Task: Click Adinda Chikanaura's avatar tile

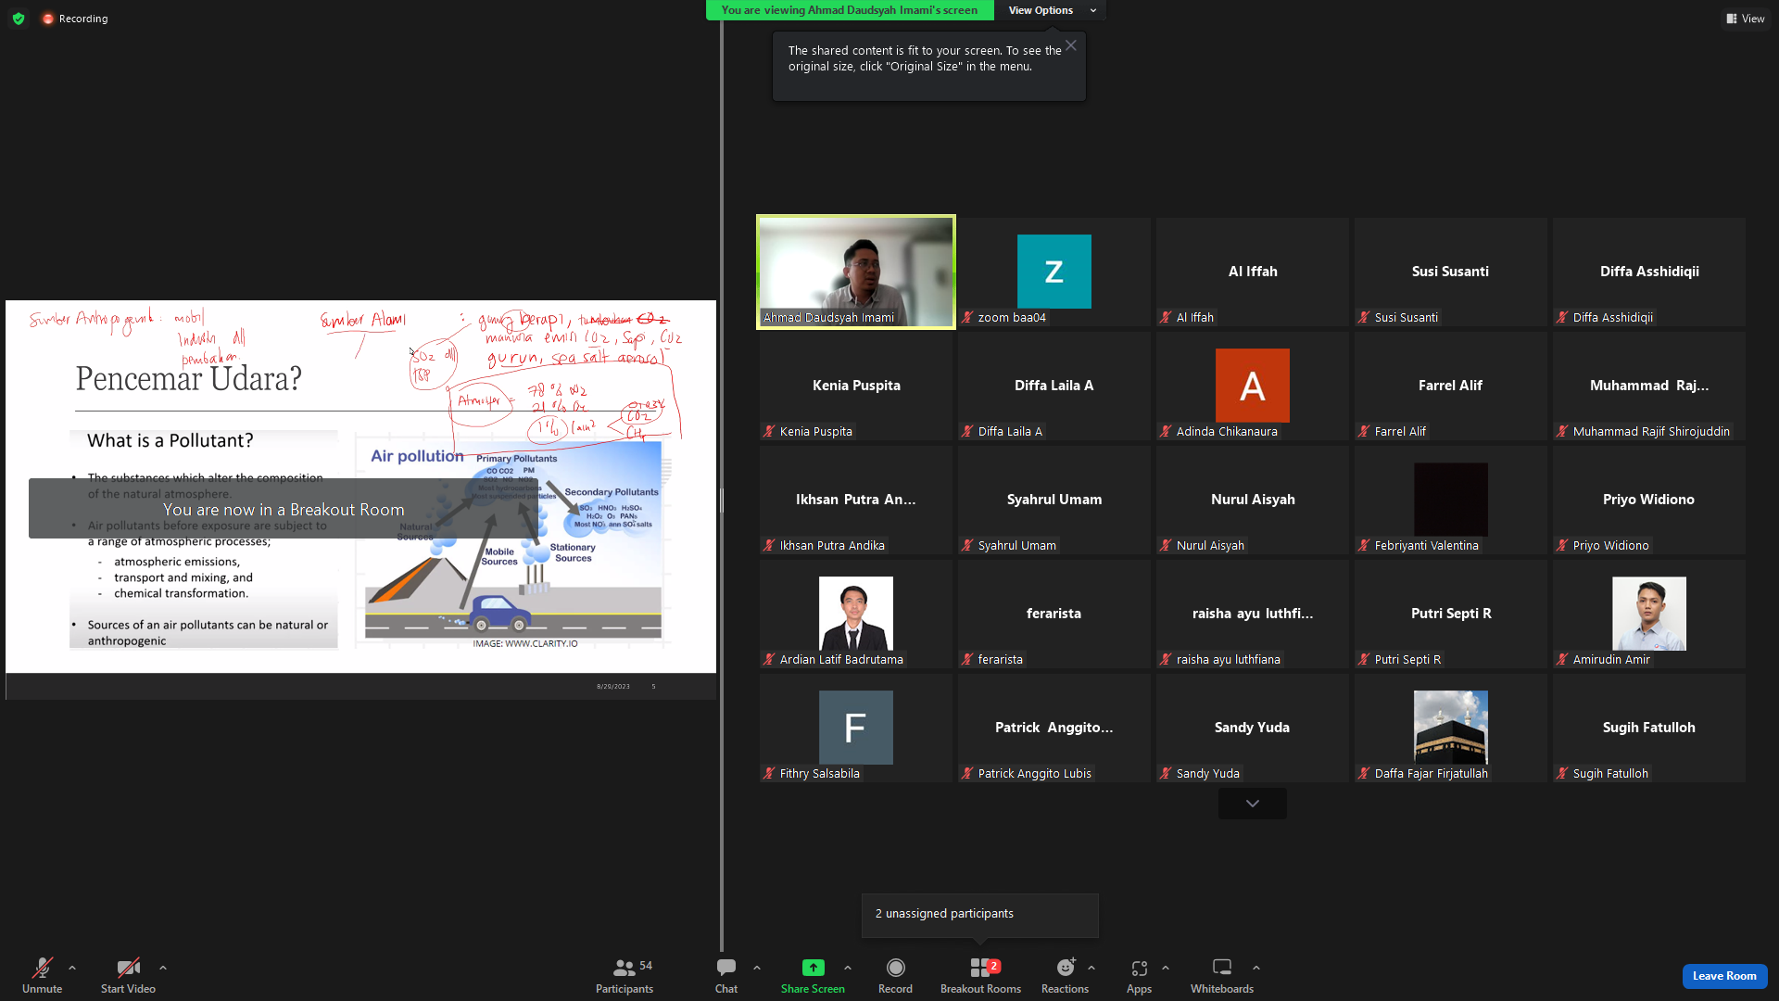Action: pyautogui.click(x=1252, y=386)
